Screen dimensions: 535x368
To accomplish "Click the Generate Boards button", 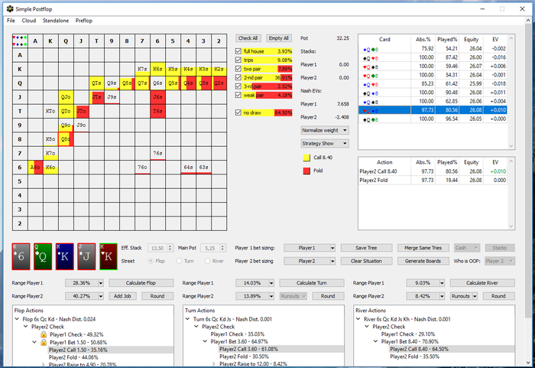I will click(x=423, y=261).
